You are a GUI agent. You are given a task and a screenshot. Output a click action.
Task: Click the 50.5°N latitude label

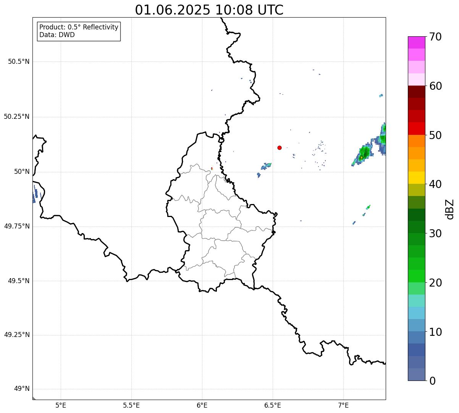point(19,62)
